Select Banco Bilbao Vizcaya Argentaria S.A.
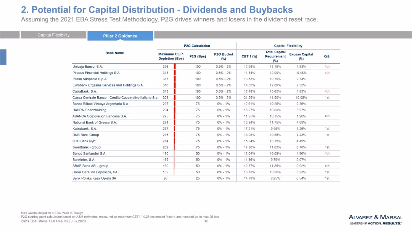Viewport: 412px width, 231px height. click(x=101, y=104)
